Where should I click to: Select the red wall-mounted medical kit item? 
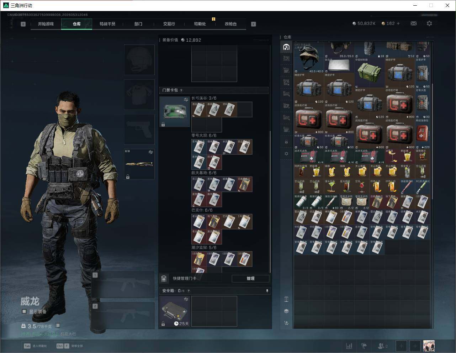[422, 133]
